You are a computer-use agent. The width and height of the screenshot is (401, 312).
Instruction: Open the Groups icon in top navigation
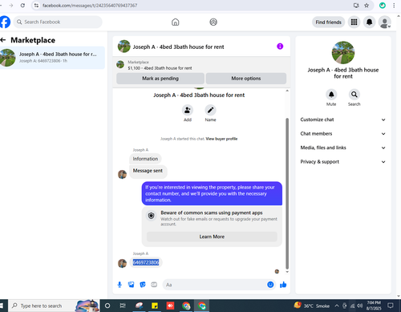pyautogui.click(x=213, y=22)
